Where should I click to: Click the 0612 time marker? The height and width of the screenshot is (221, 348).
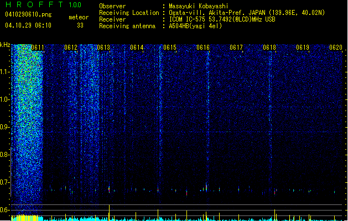click(x=71, y=48)
